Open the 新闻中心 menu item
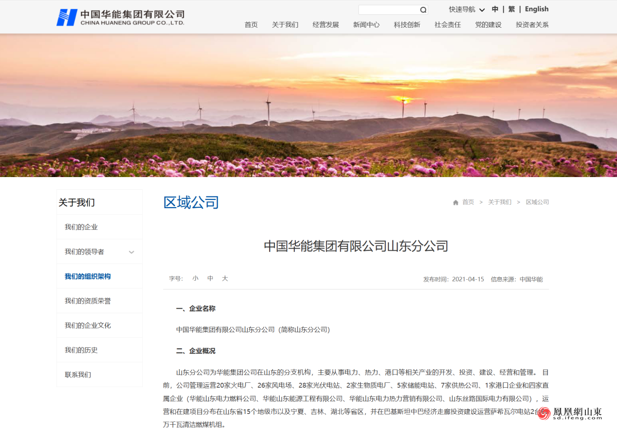Screen dimensions: 617x430 [x=366, y=25]
